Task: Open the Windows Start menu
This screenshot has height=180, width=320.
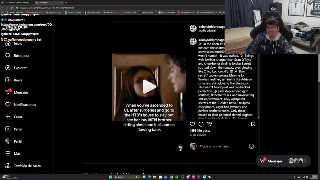Action: 110,177
